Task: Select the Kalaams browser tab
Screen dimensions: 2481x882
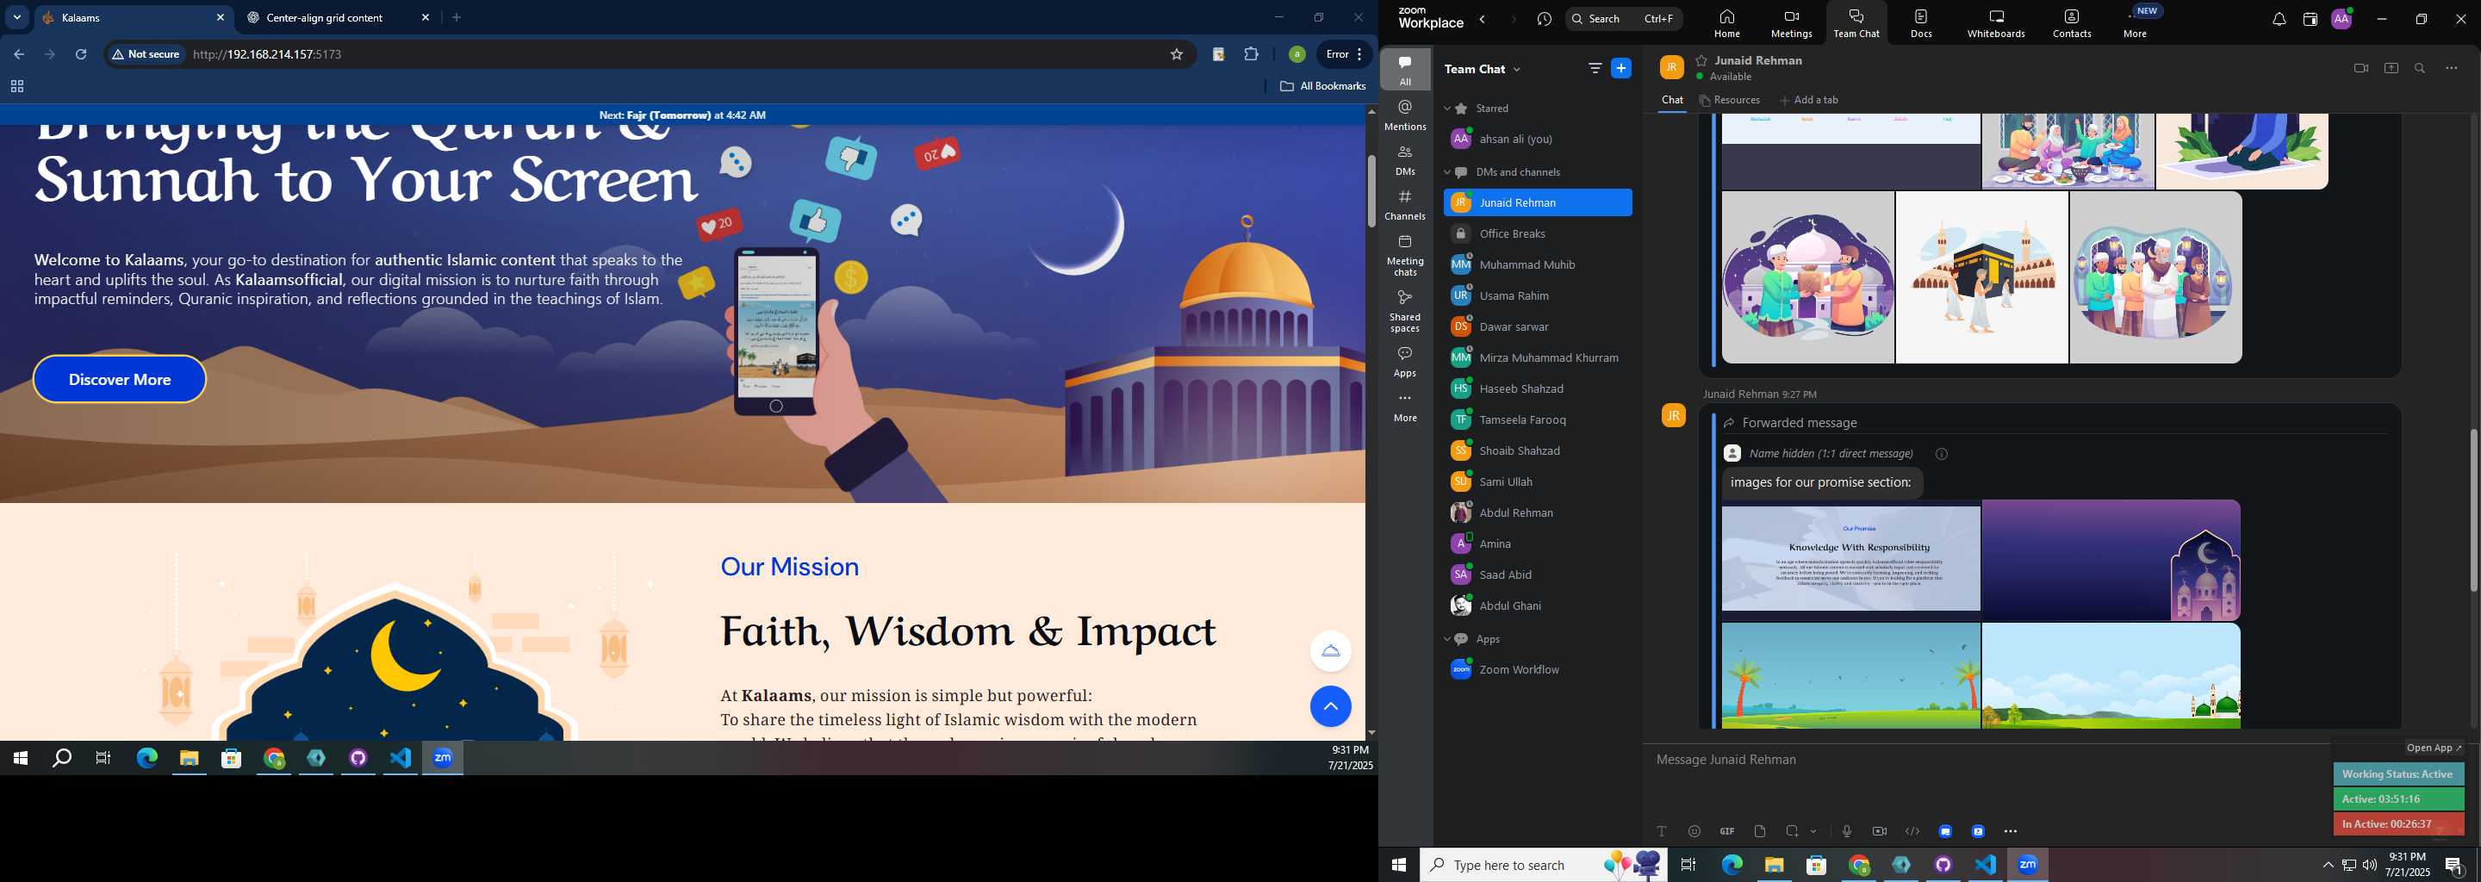Action: coord(132,17)
